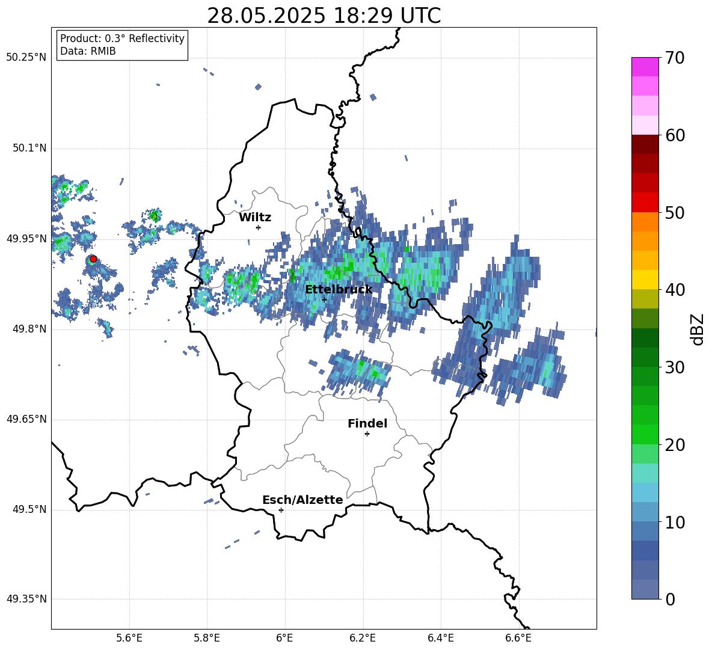Click the colorbar tick label '70'
Screen dimensions: 712x650
click(675, 58)
